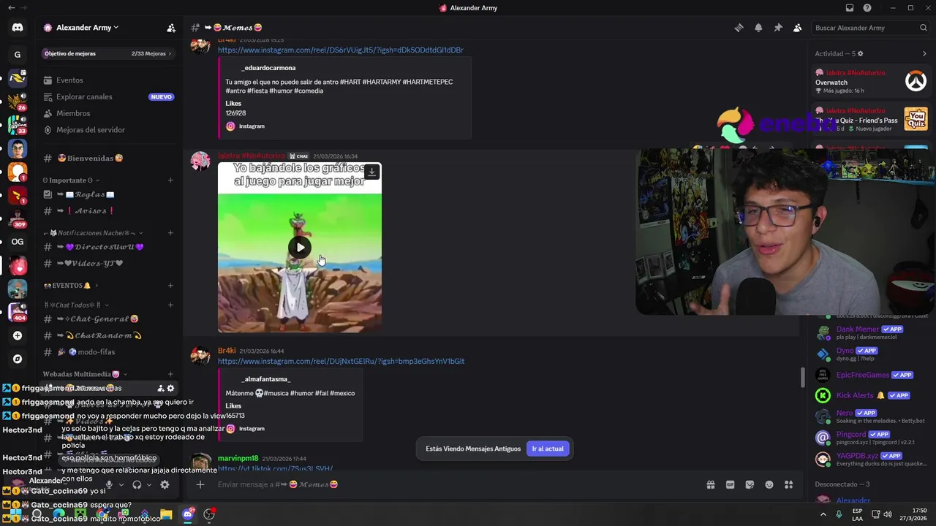This screenshot has height=526, width=936.
Task: Open Discord direct messages home icon
Action: (18, 28)
